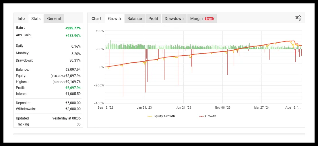Click the Nov 06, '23 axis date

tap(223, 108)
